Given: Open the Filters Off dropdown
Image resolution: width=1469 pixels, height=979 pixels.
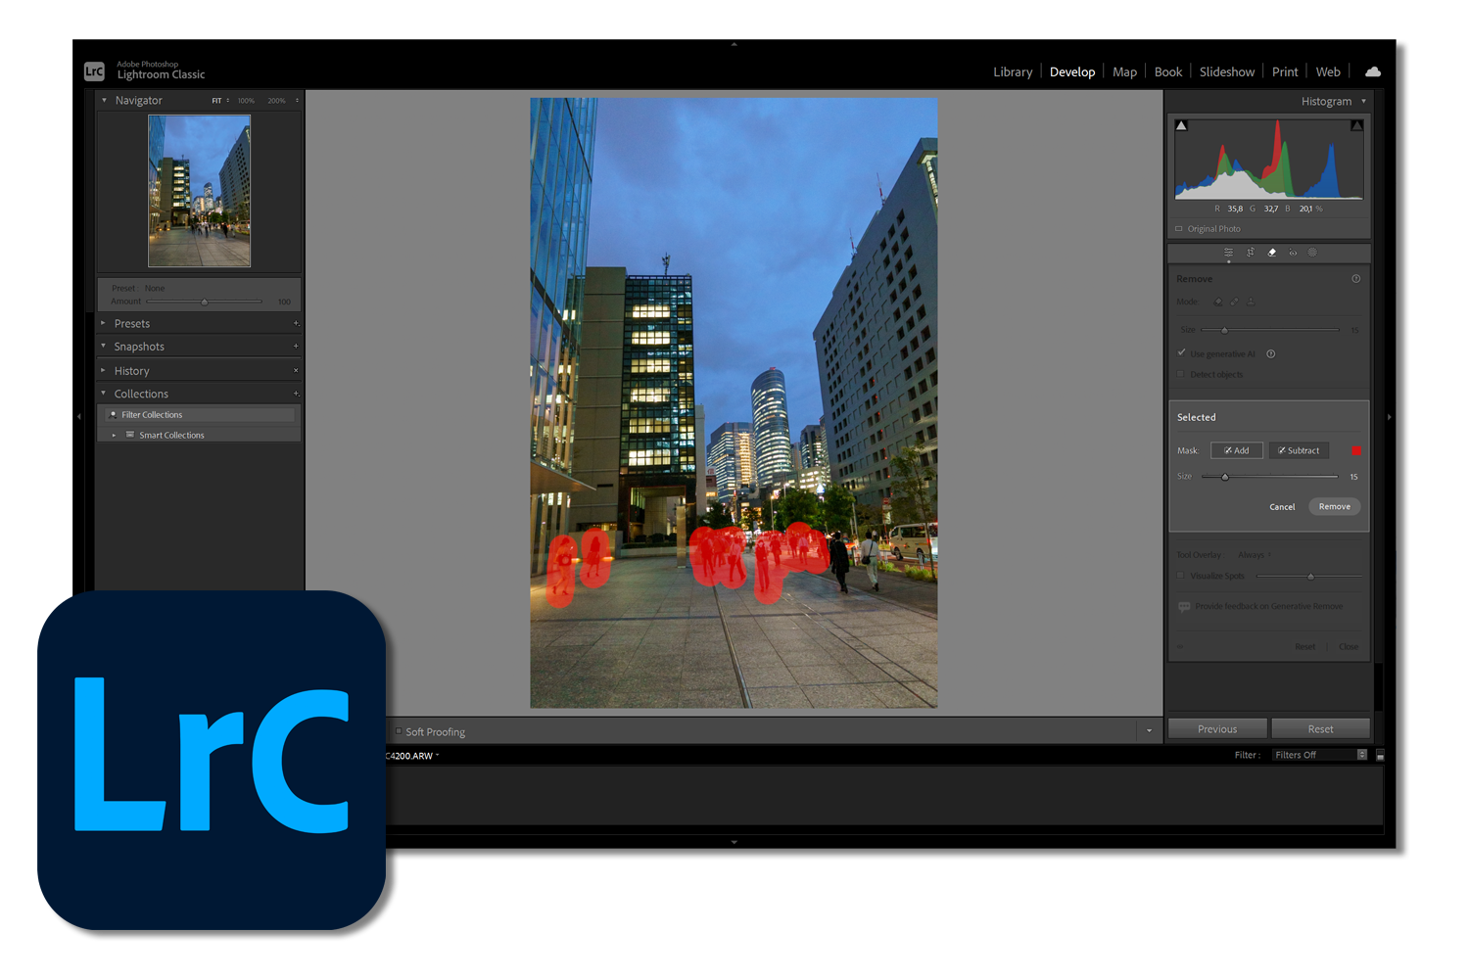Looking at the screenshot, I should [1319, 755].
